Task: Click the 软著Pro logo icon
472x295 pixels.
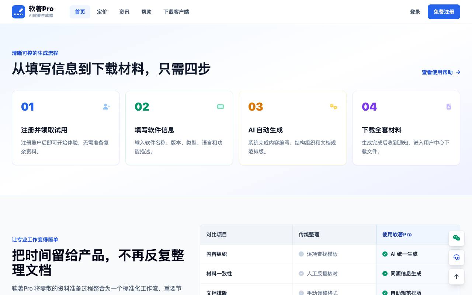Action: point(18,12)
